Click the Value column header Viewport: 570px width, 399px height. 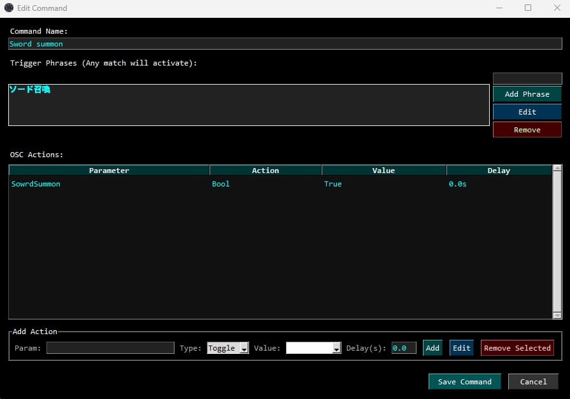(383, 171)
